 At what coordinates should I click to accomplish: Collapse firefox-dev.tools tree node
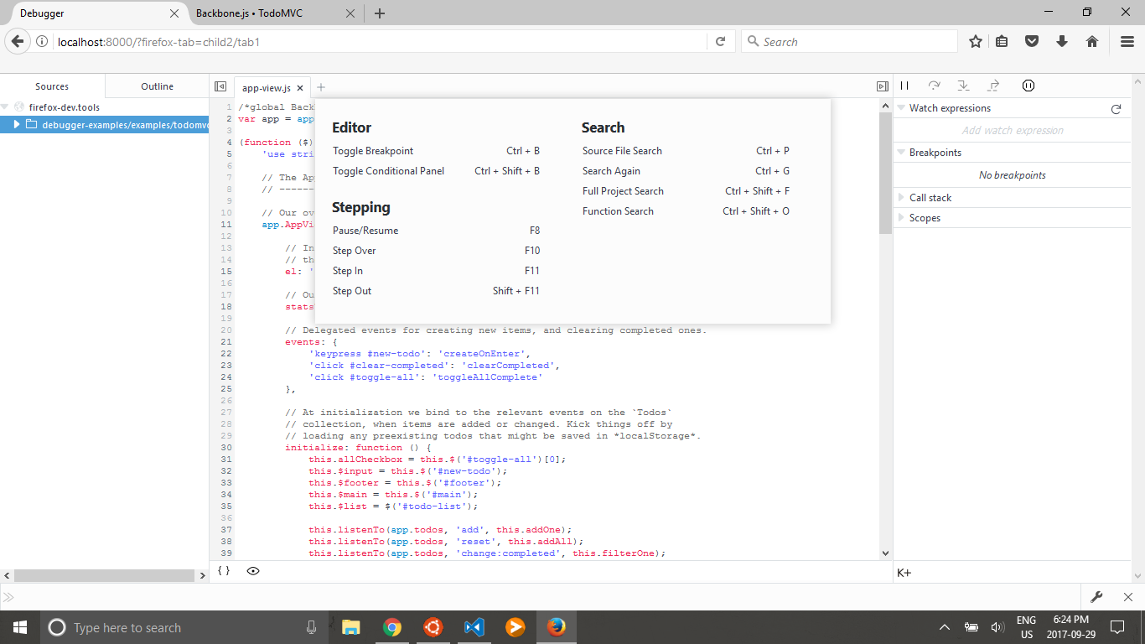tap(5, 107)
